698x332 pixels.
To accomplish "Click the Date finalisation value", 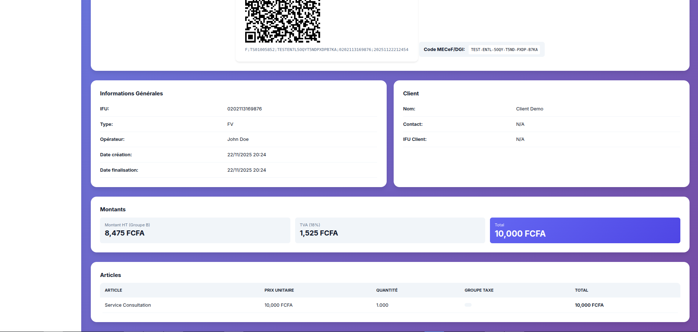I will (247, 170).
